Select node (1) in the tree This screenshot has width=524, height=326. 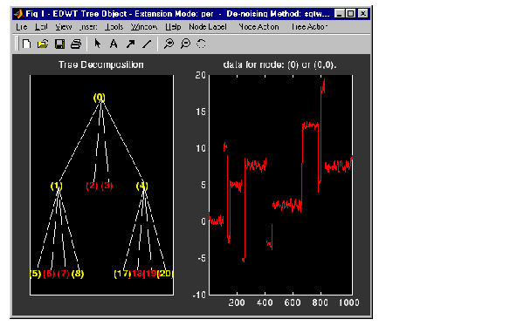(57, 186)
